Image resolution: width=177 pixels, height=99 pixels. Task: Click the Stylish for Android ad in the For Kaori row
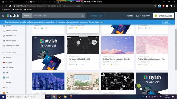click(x=48, y=53)
